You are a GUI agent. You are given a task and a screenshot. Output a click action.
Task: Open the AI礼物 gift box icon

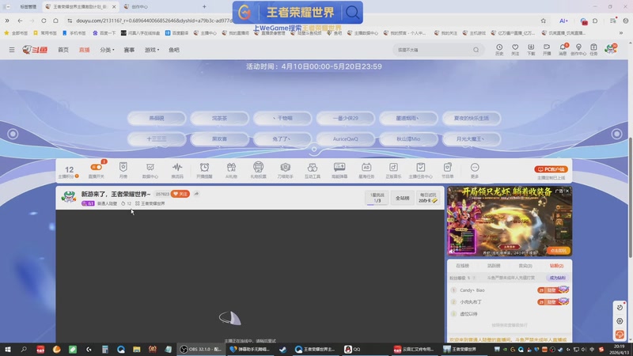(231, 170)
